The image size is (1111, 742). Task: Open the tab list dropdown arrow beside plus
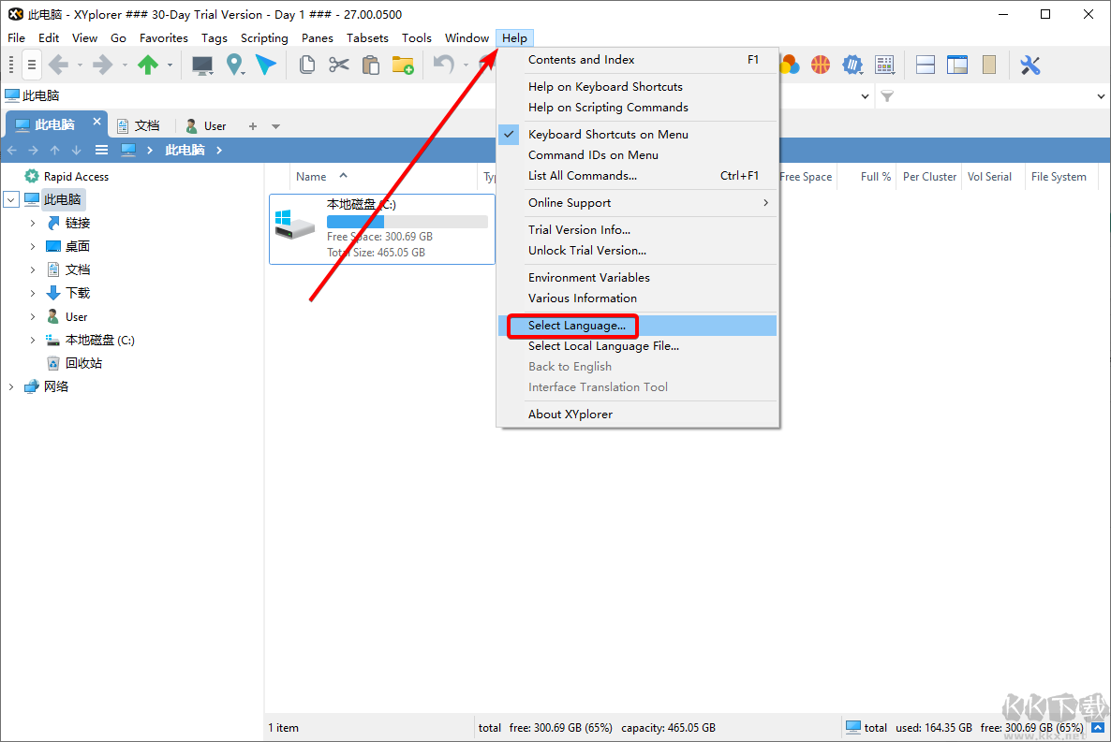point(275,126)
